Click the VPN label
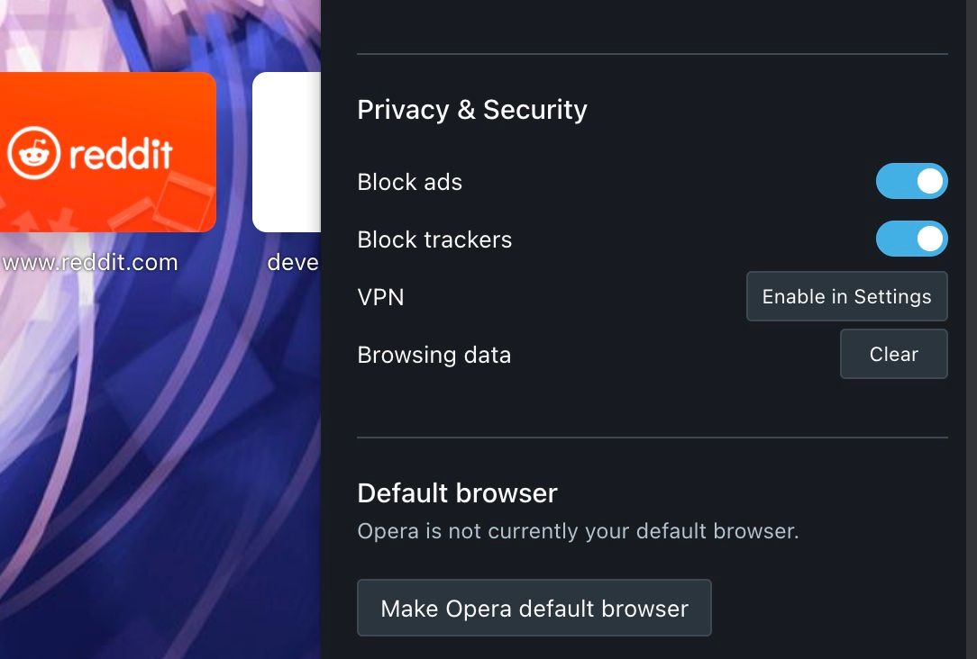The width and height of the screenshot is (977, 659). tap(380, 297)
